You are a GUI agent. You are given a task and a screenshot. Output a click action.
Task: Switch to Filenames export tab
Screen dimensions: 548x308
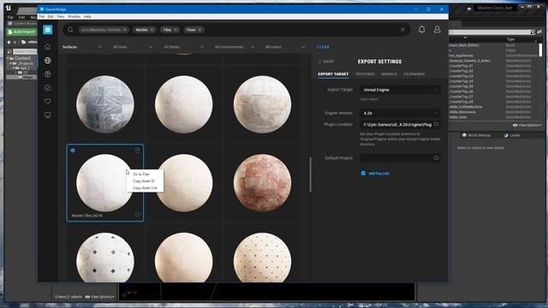click(414, 74)
